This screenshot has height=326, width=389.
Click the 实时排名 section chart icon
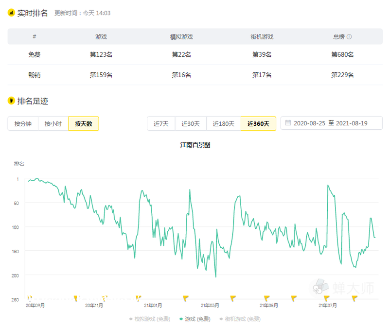pos(11,13)
